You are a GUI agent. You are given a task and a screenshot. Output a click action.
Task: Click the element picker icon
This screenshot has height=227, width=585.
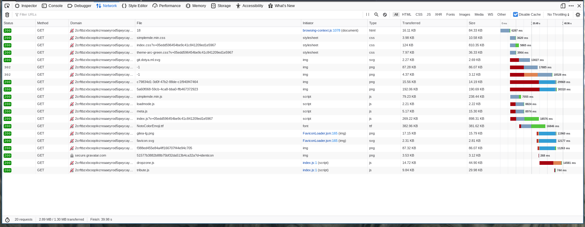[x=7, y=6]
